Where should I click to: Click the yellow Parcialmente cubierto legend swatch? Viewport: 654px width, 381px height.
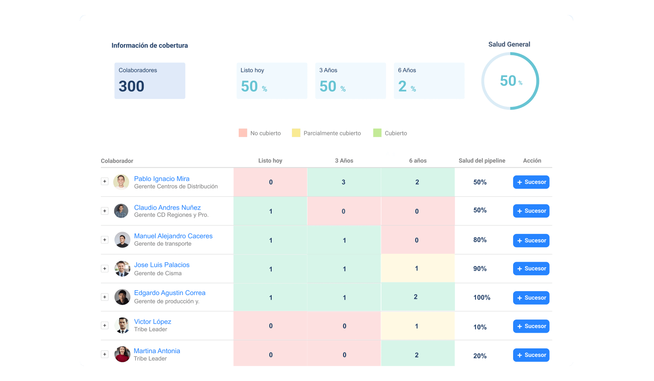[296, 133]
